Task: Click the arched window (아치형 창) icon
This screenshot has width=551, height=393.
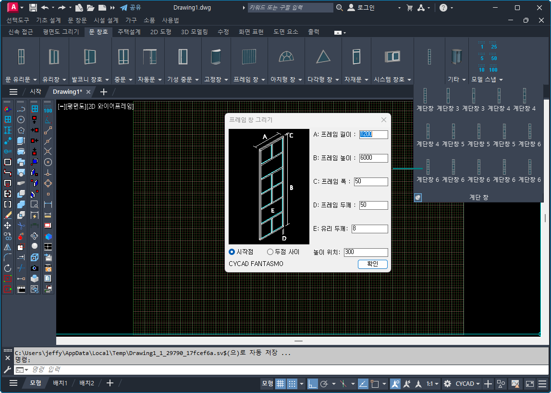Action: click(286, 57)
